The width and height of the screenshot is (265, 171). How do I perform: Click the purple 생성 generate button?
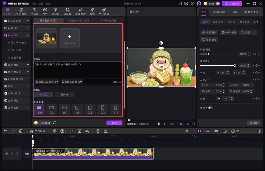pos(114,123)
